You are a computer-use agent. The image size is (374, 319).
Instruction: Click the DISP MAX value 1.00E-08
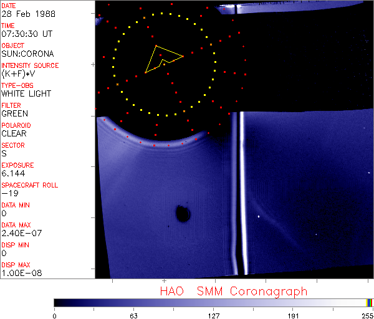19,273
